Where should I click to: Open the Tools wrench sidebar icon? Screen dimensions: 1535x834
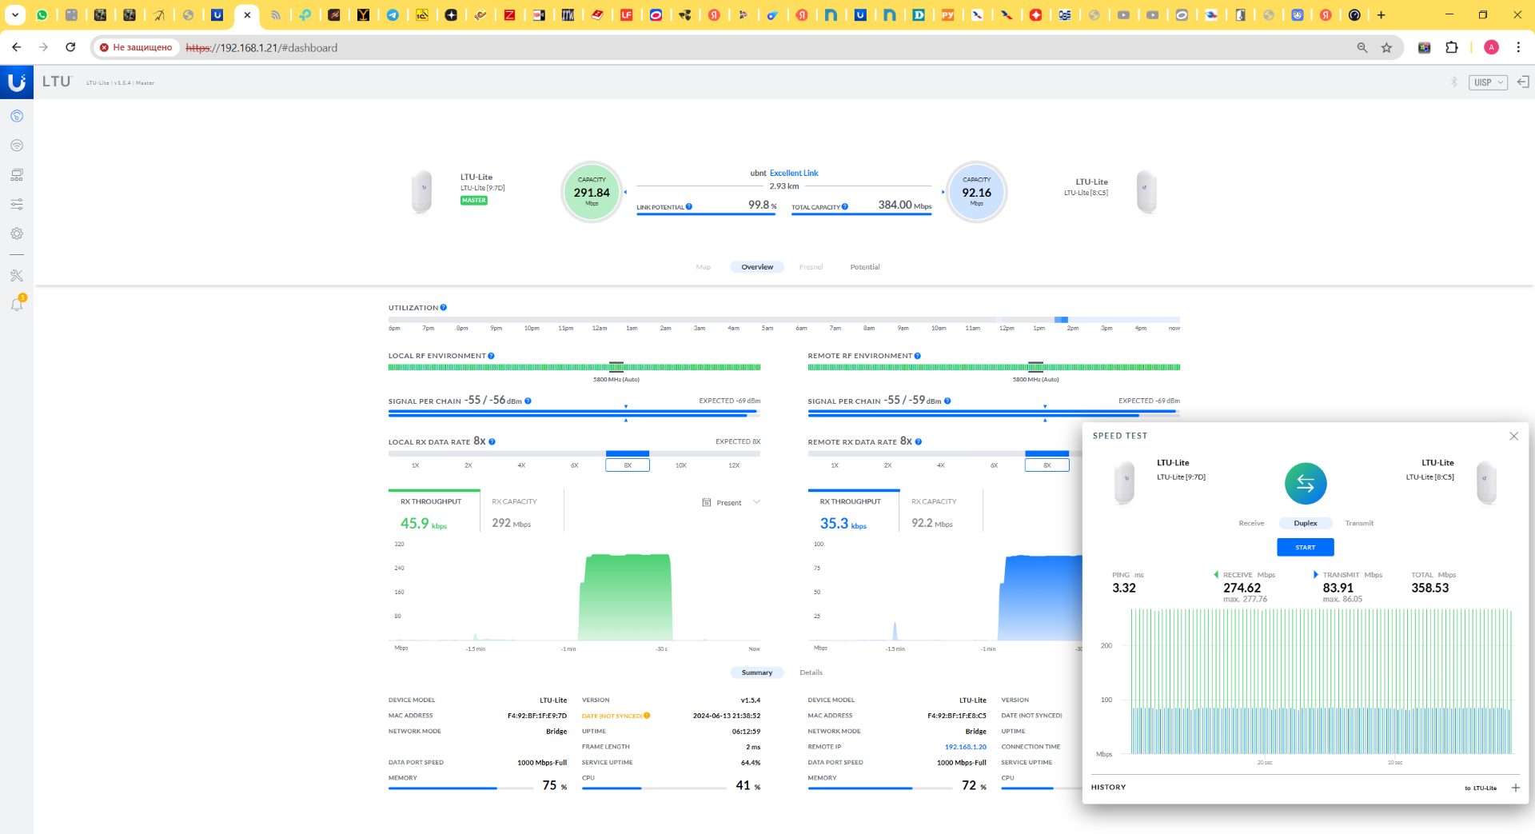click(x=17, y=276)
